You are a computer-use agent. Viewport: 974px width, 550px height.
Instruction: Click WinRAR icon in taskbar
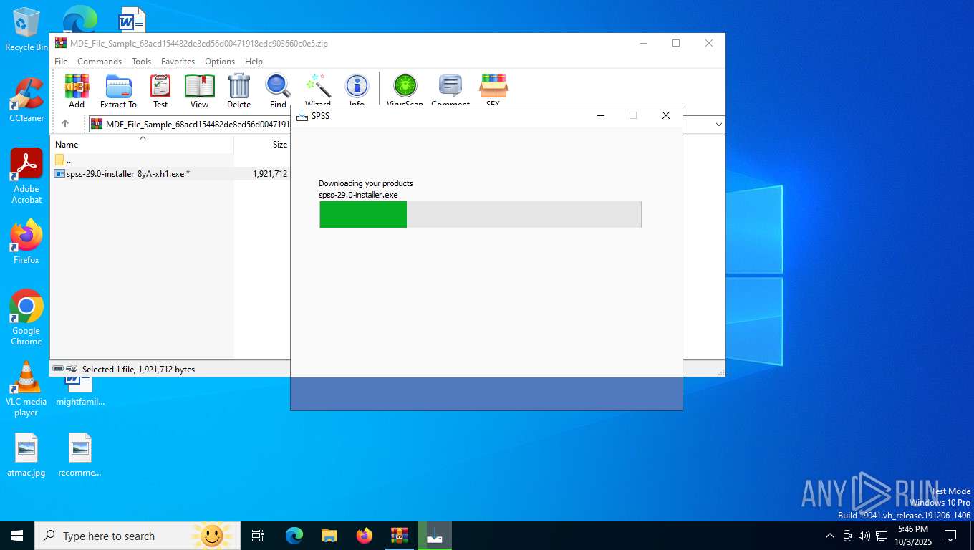(x=400, y=536)
